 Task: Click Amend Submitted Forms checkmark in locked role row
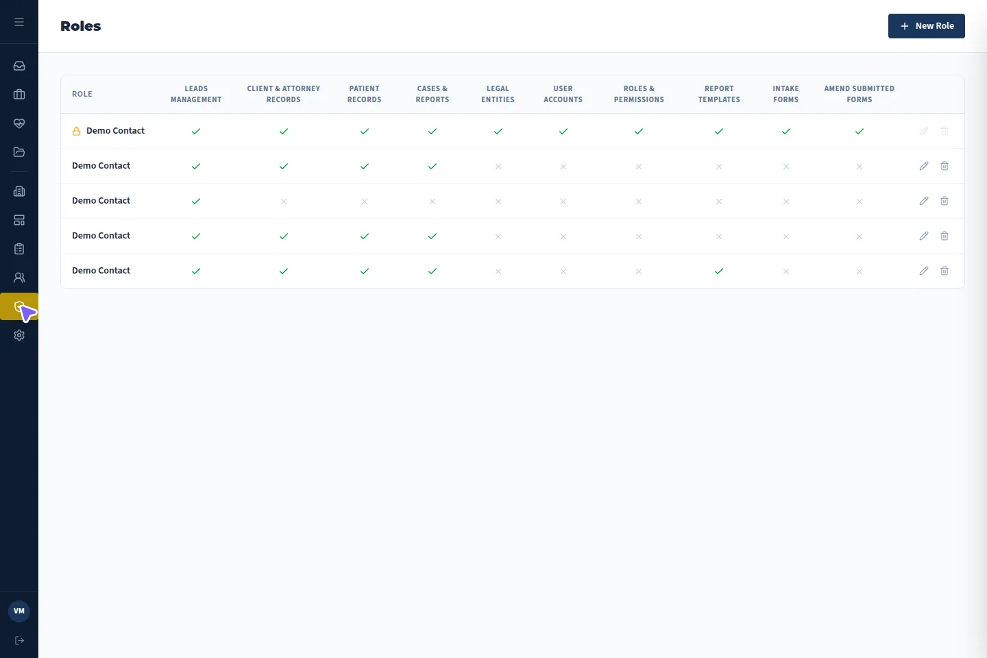coord(860,131)
